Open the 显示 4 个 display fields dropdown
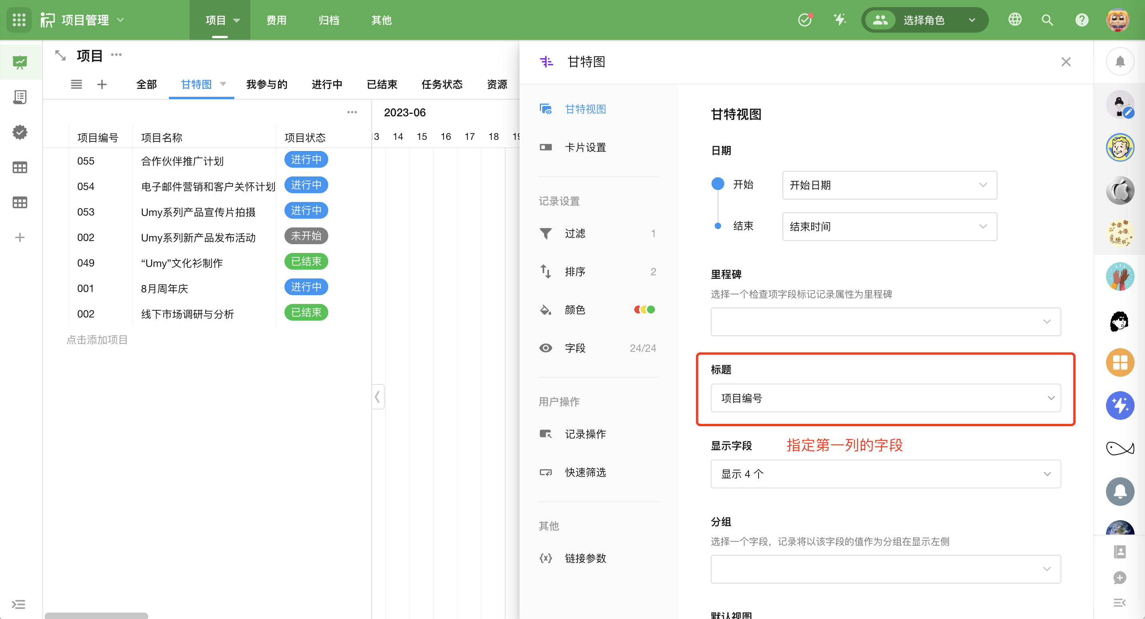This screenshot has height=619, width=1145. coord(885,474)
